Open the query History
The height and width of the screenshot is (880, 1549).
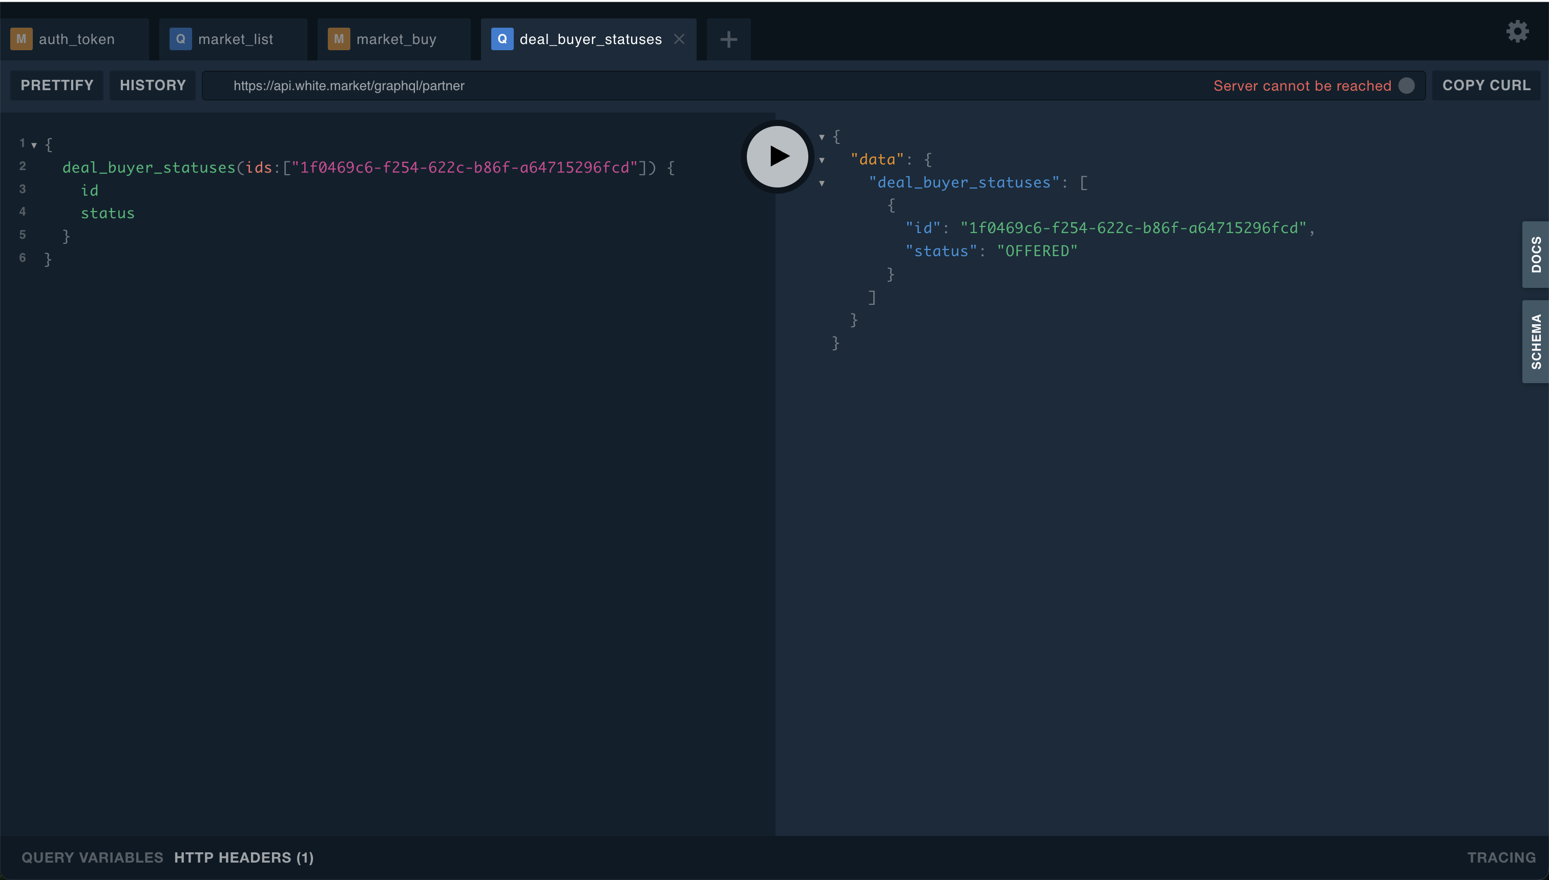[152, 85]
